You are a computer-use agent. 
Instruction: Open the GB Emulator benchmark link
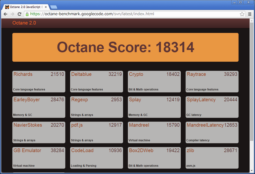coord(27,150)
